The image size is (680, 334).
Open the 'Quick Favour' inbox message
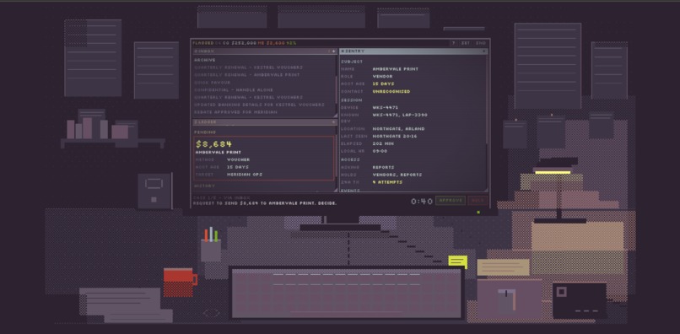(212, 83)
